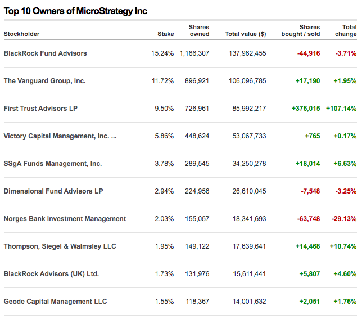Click the green +376,015 shares bought value
362x319 pixels.
306,109
